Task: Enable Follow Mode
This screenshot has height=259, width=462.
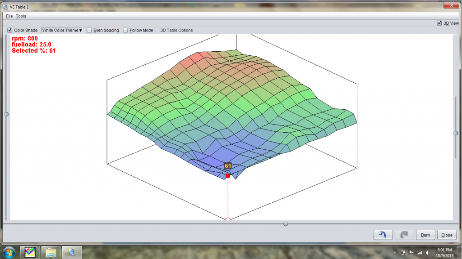Action: [125, 30]
